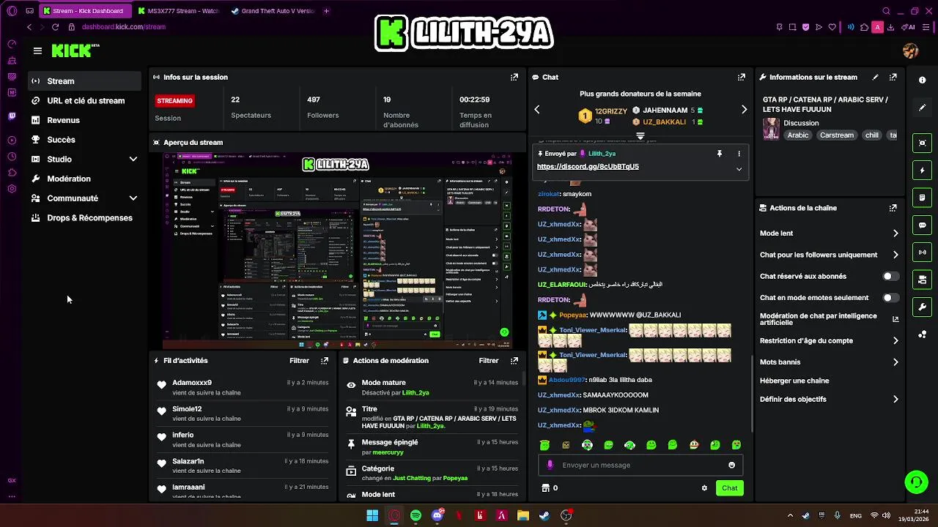
Task: Open Steam from the taskbar
Action: point(544,515)
